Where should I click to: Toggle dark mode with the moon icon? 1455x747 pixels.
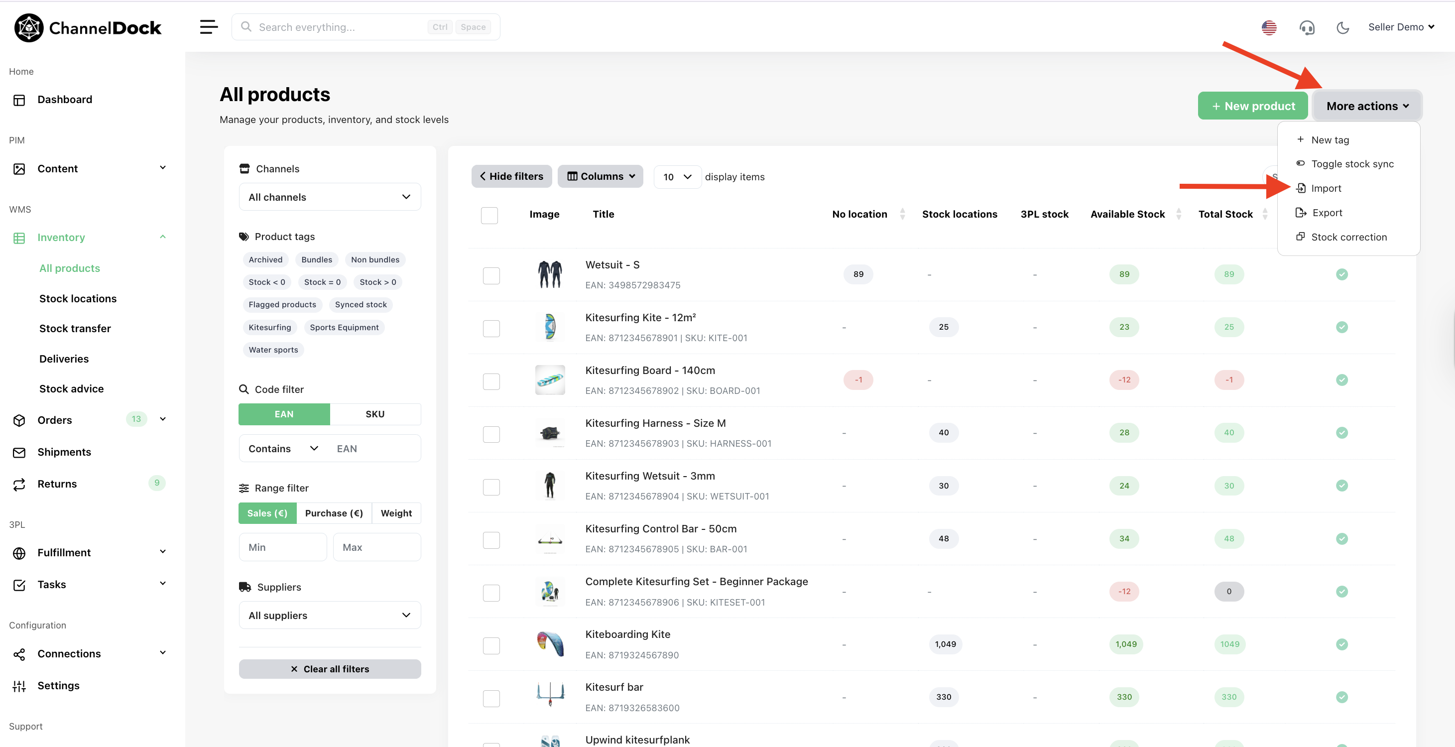1342,27
